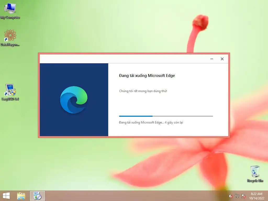Click the 'Chúng tôi rất mong bạn dùng thử!' text

point(143,91)
